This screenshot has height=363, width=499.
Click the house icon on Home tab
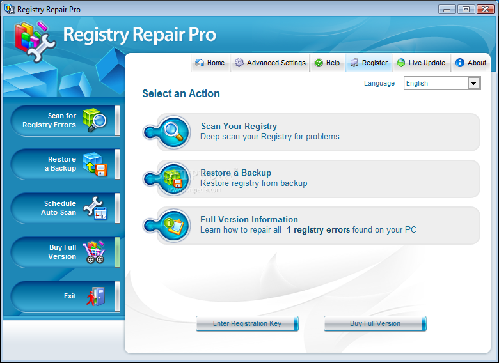(200, 63)
